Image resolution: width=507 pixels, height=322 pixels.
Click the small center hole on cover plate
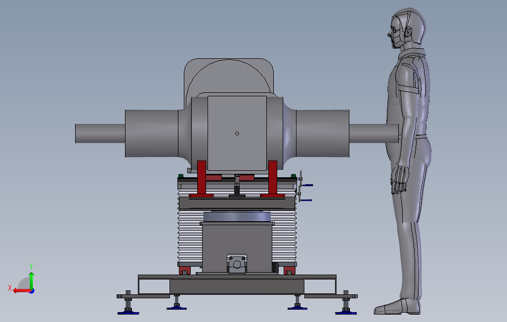coord(237,133)
